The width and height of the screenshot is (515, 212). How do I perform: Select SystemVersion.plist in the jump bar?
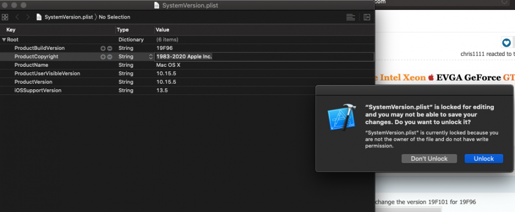(x=68, y=17)
